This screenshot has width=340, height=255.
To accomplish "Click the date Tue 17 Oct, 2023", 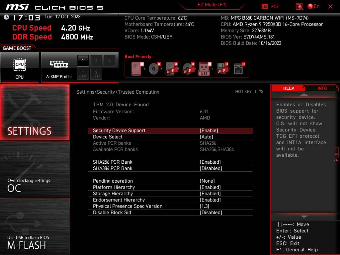I will tap(62, 17).
